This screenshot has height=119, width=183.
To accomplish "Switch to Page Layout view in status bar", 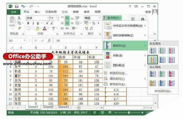I will coord(102,112).
